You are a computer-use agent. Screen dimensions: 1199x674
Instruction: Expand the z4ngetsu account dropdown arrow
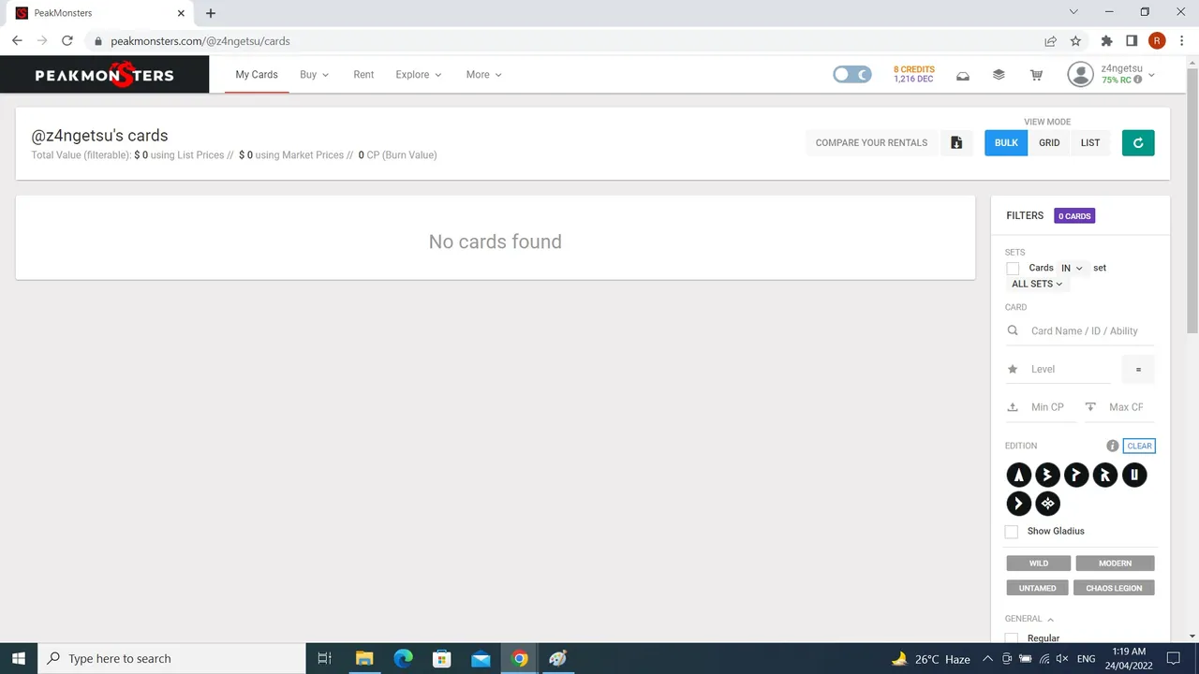click(x=1151, y=75)
